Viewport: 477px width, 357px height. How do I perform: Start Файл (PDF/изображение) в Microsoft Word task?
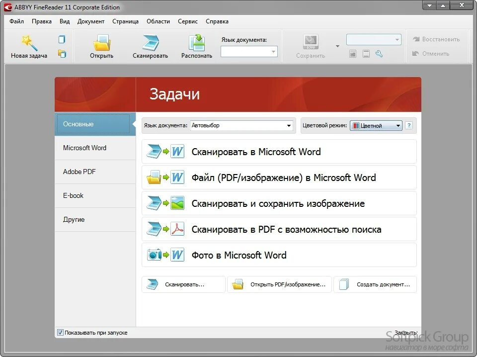pos(279,178)
